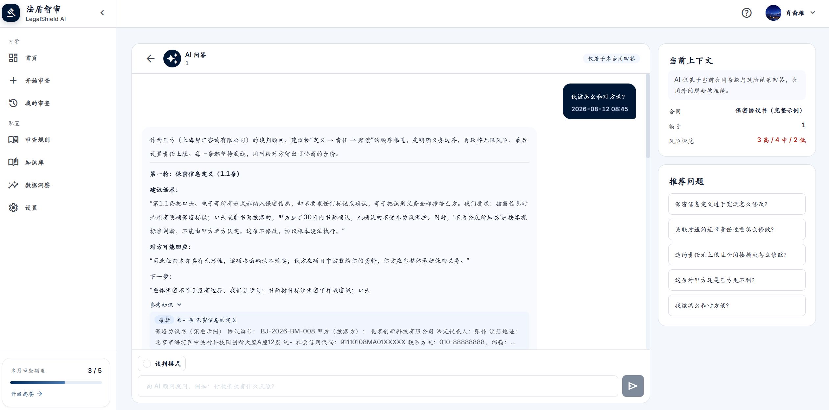Click the 推荐问题 panel heading
The height and width of the screenshot is (410, 829).
click(x=686, y=181)
